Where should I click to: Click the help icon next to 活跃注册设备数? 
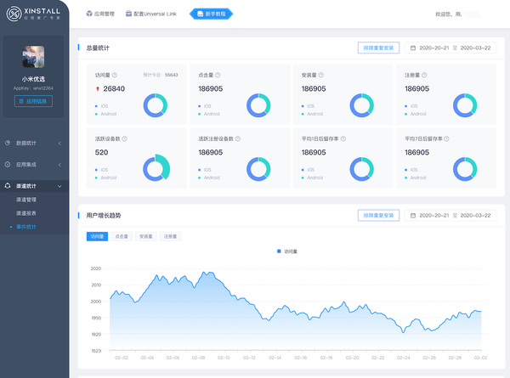coord(238,138)
